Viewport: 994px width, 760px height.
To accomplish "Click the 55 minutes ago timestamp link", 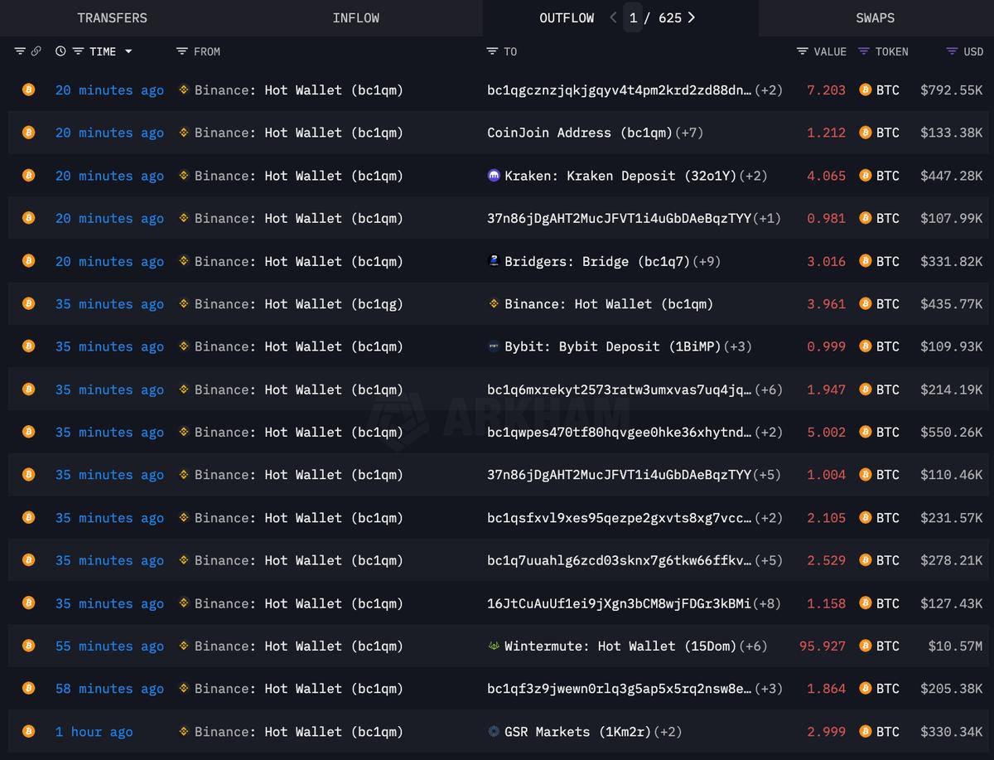I will (109, 646).
